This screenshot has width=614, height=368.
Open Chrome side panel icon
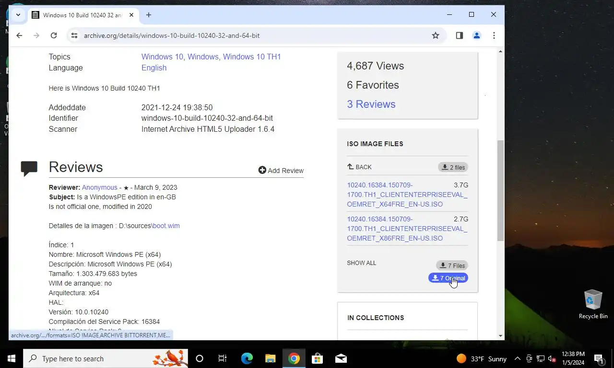coord(459,35)
